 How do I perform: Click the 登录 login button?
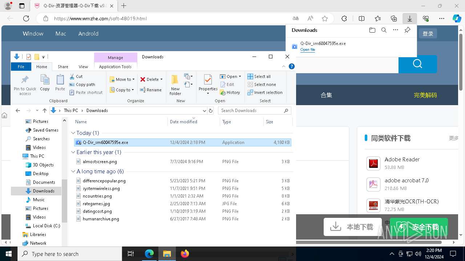(x=428, y=33)
